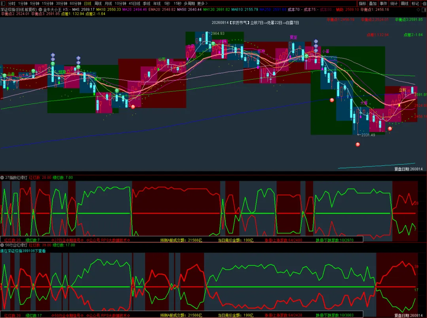The height and width of the screenshot is (318, 427).
Task: Click the 2331.49 low price label
Action: click(x=368, y=135)
